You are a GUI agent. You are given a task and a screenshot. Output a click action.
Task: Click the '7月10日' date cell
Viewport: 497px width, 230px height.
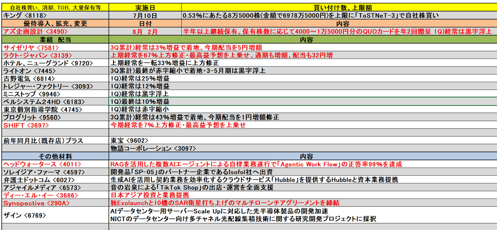pos(145,15)
